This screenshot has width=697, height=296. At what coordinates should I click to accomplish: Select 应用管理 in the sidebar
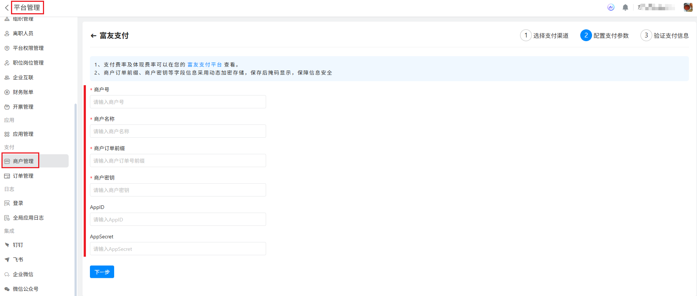coord(23,134)
